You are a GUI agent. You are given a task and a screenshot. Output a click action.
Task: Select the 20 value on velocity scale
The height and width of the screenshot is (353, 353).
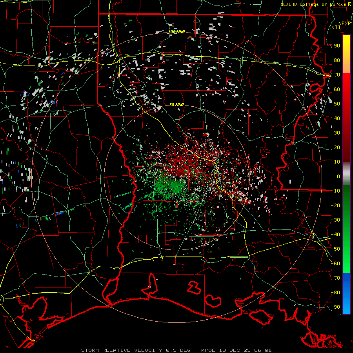click(x=337, y=147)
